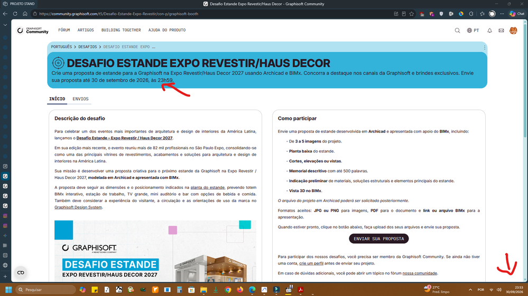Expand the vertical tabs chevron
The image size is (528, 296).
5,25
